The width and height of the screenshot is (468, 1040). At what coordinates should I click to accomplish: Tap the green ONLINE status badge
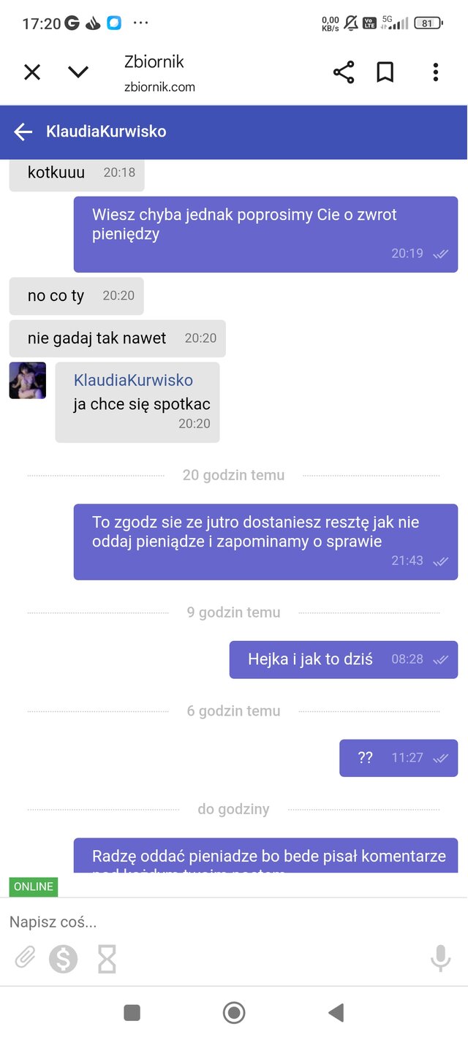coord(34,887)
